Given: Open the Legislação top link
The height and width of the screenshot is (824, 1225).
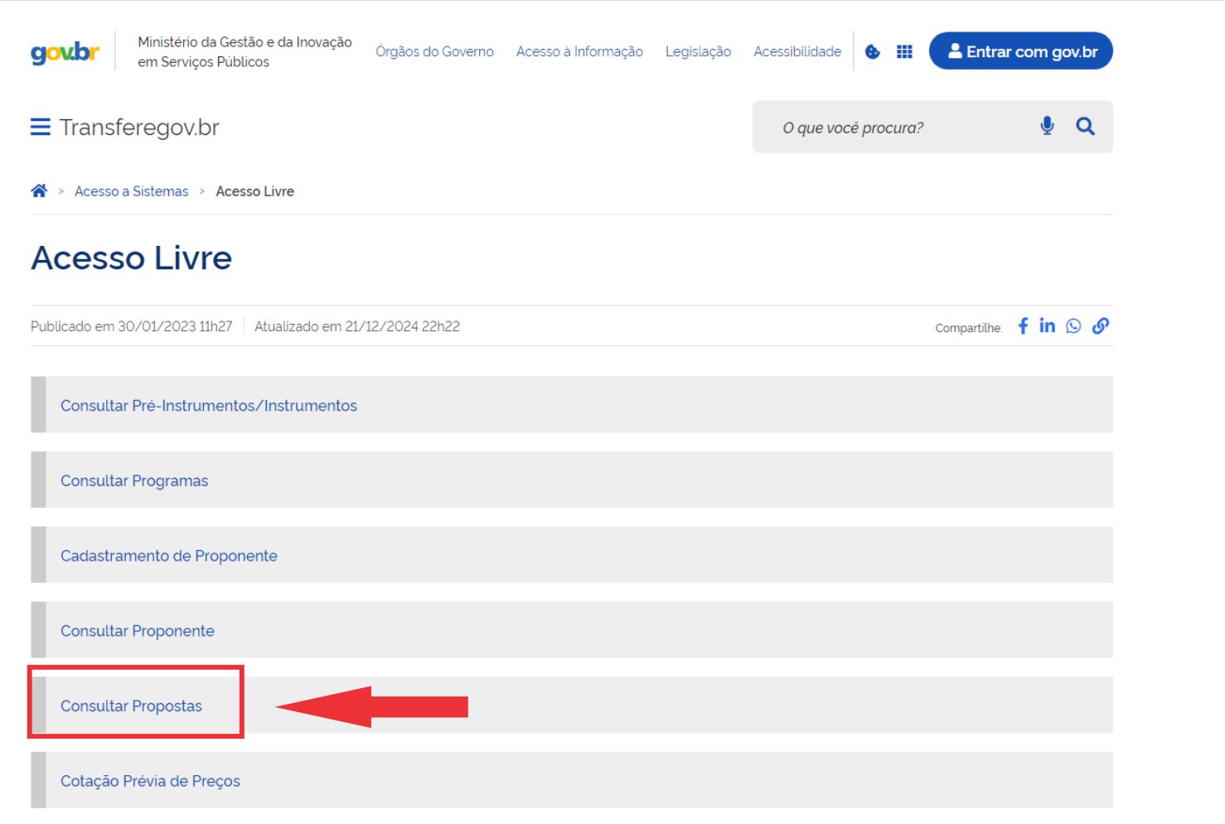Looking at the screenshot, I should 698,51.
